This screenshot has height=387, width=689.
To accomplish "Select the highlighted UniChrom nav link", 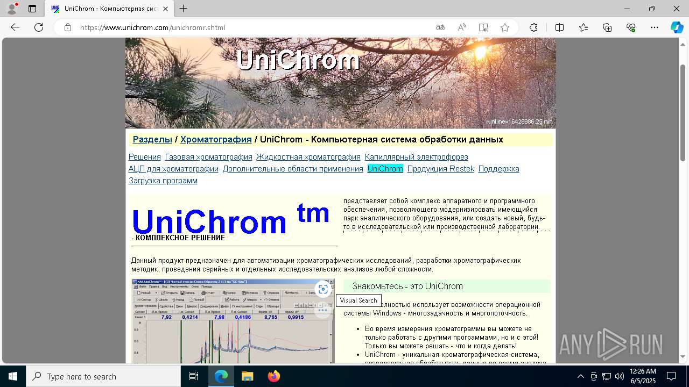I will [385, 169].
